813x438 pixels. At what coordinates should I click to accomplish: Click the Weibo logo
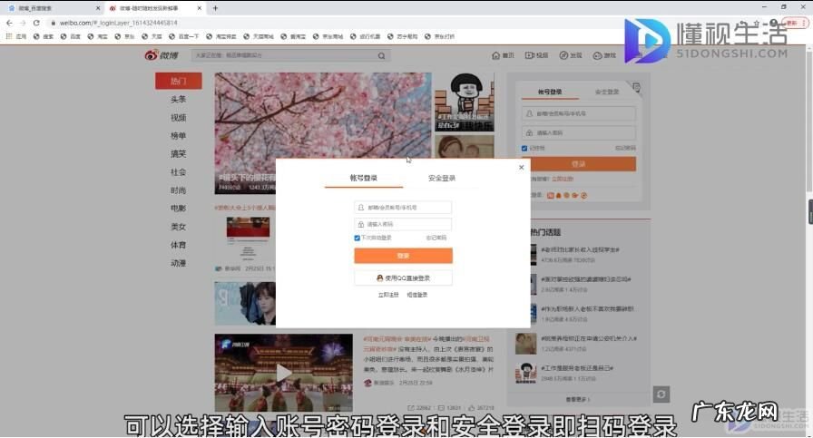tap(162, 55)
